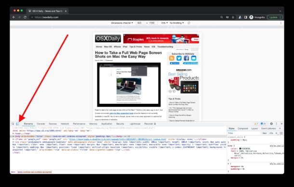Switch to the Console tab
Screen dimensions: 294x187
41,124
